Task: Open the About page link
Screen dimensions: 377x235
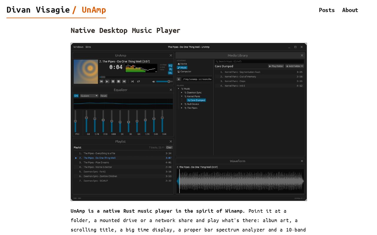Action: 350,10
